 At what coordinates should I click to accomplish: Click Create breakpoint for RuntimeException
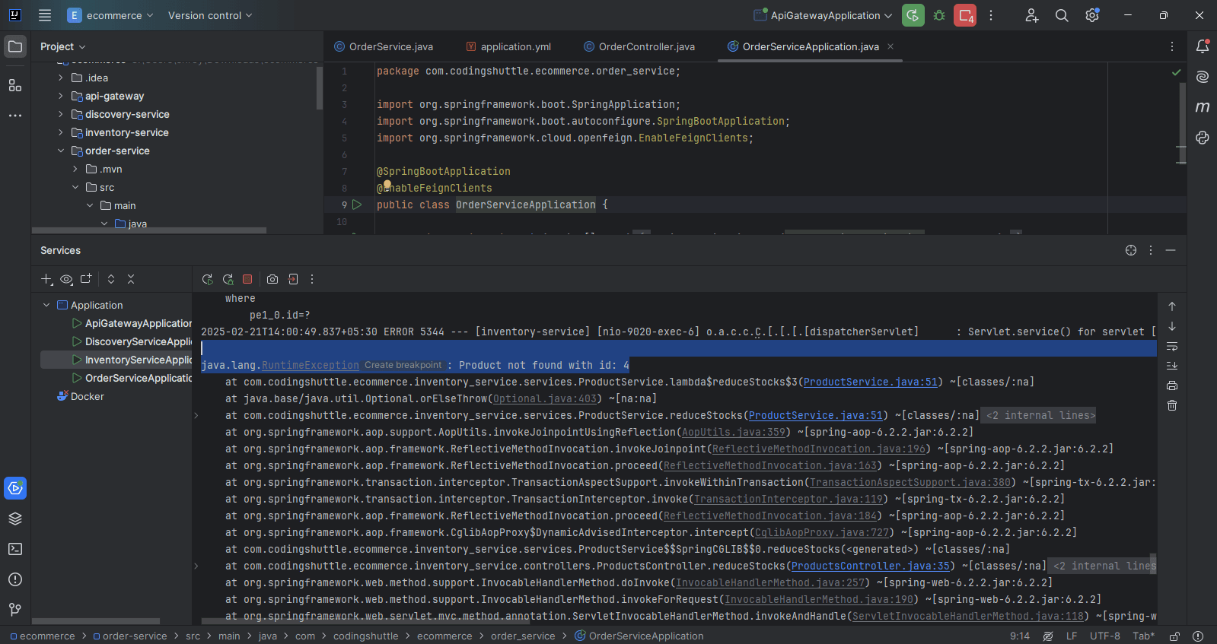click(x=403, y=365)
